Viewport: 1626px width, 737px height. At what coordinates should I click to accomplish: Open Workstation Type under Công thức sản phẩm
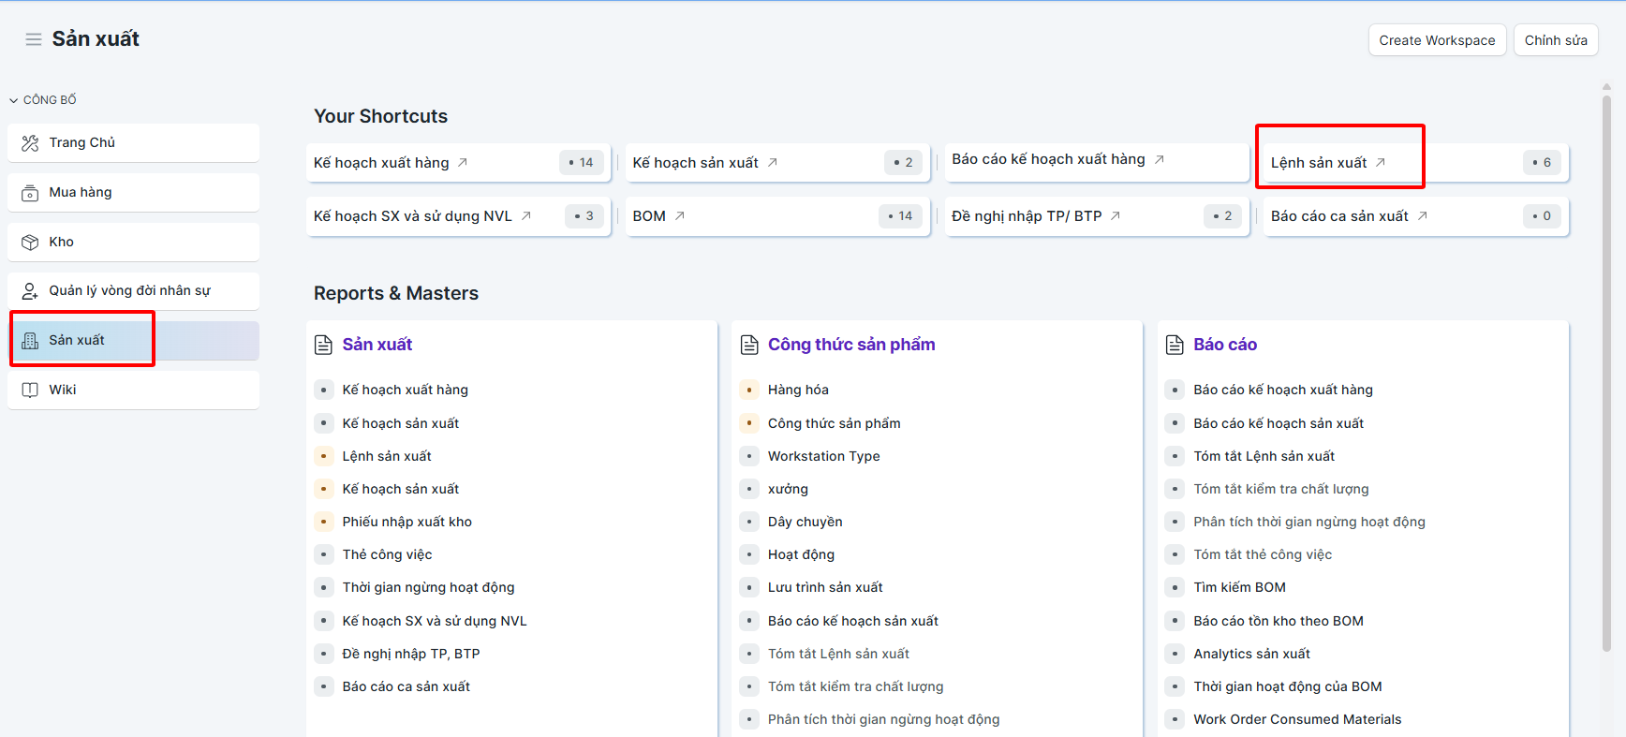tap(823, 456)
